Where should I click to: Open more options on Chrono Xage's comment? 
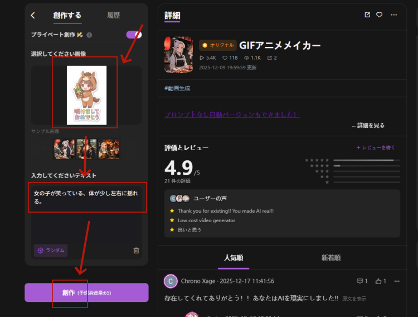[397, 281]
